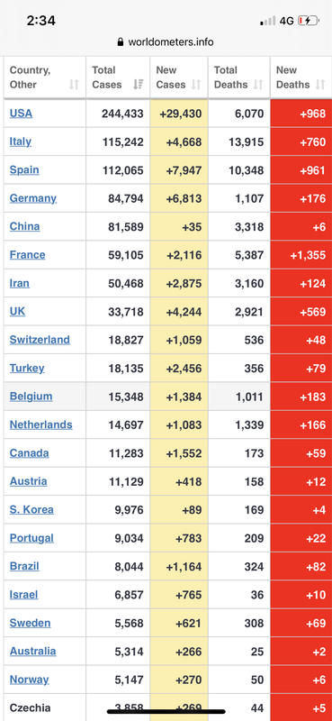332x721 pixels.
Task: Select the Australia country link
Action: [x=33, y=651]
